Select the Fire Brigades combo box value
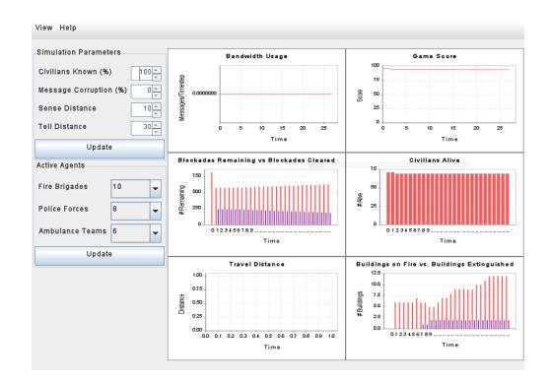The width and height of the screenshot is (549, 381). (x=131, y=188)
